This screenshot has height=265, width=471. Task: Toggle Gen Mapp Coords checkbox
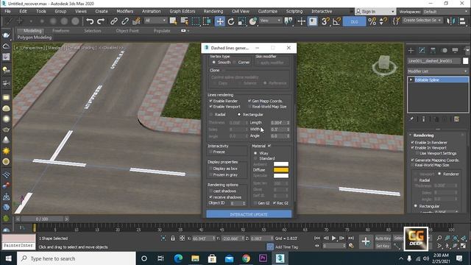point(249,101)
